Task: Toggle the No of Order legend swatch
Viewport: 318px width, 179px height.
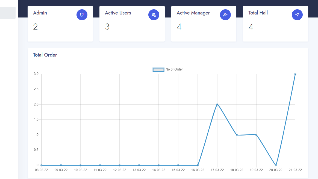Action: click(158, 69)
